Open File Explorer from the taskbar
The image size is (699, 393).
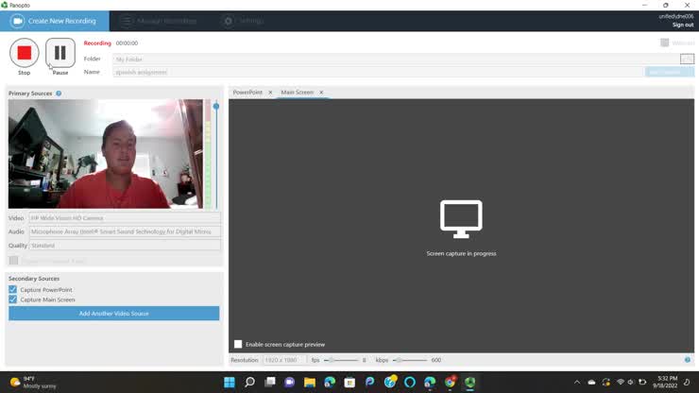310,383
